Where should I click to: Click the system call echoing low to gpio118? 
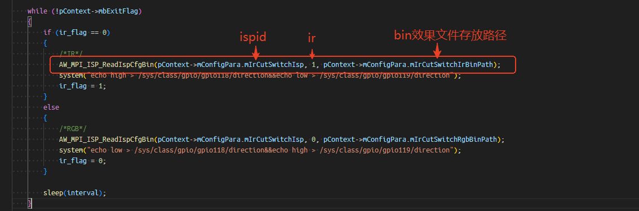[x=260, y=150]
